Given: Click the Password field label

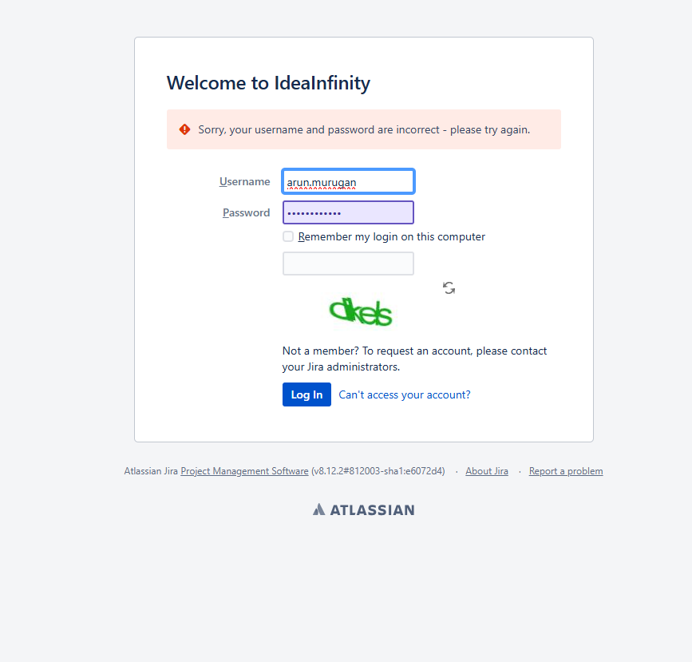Looking at the screenshot, I should click(247, 212).
